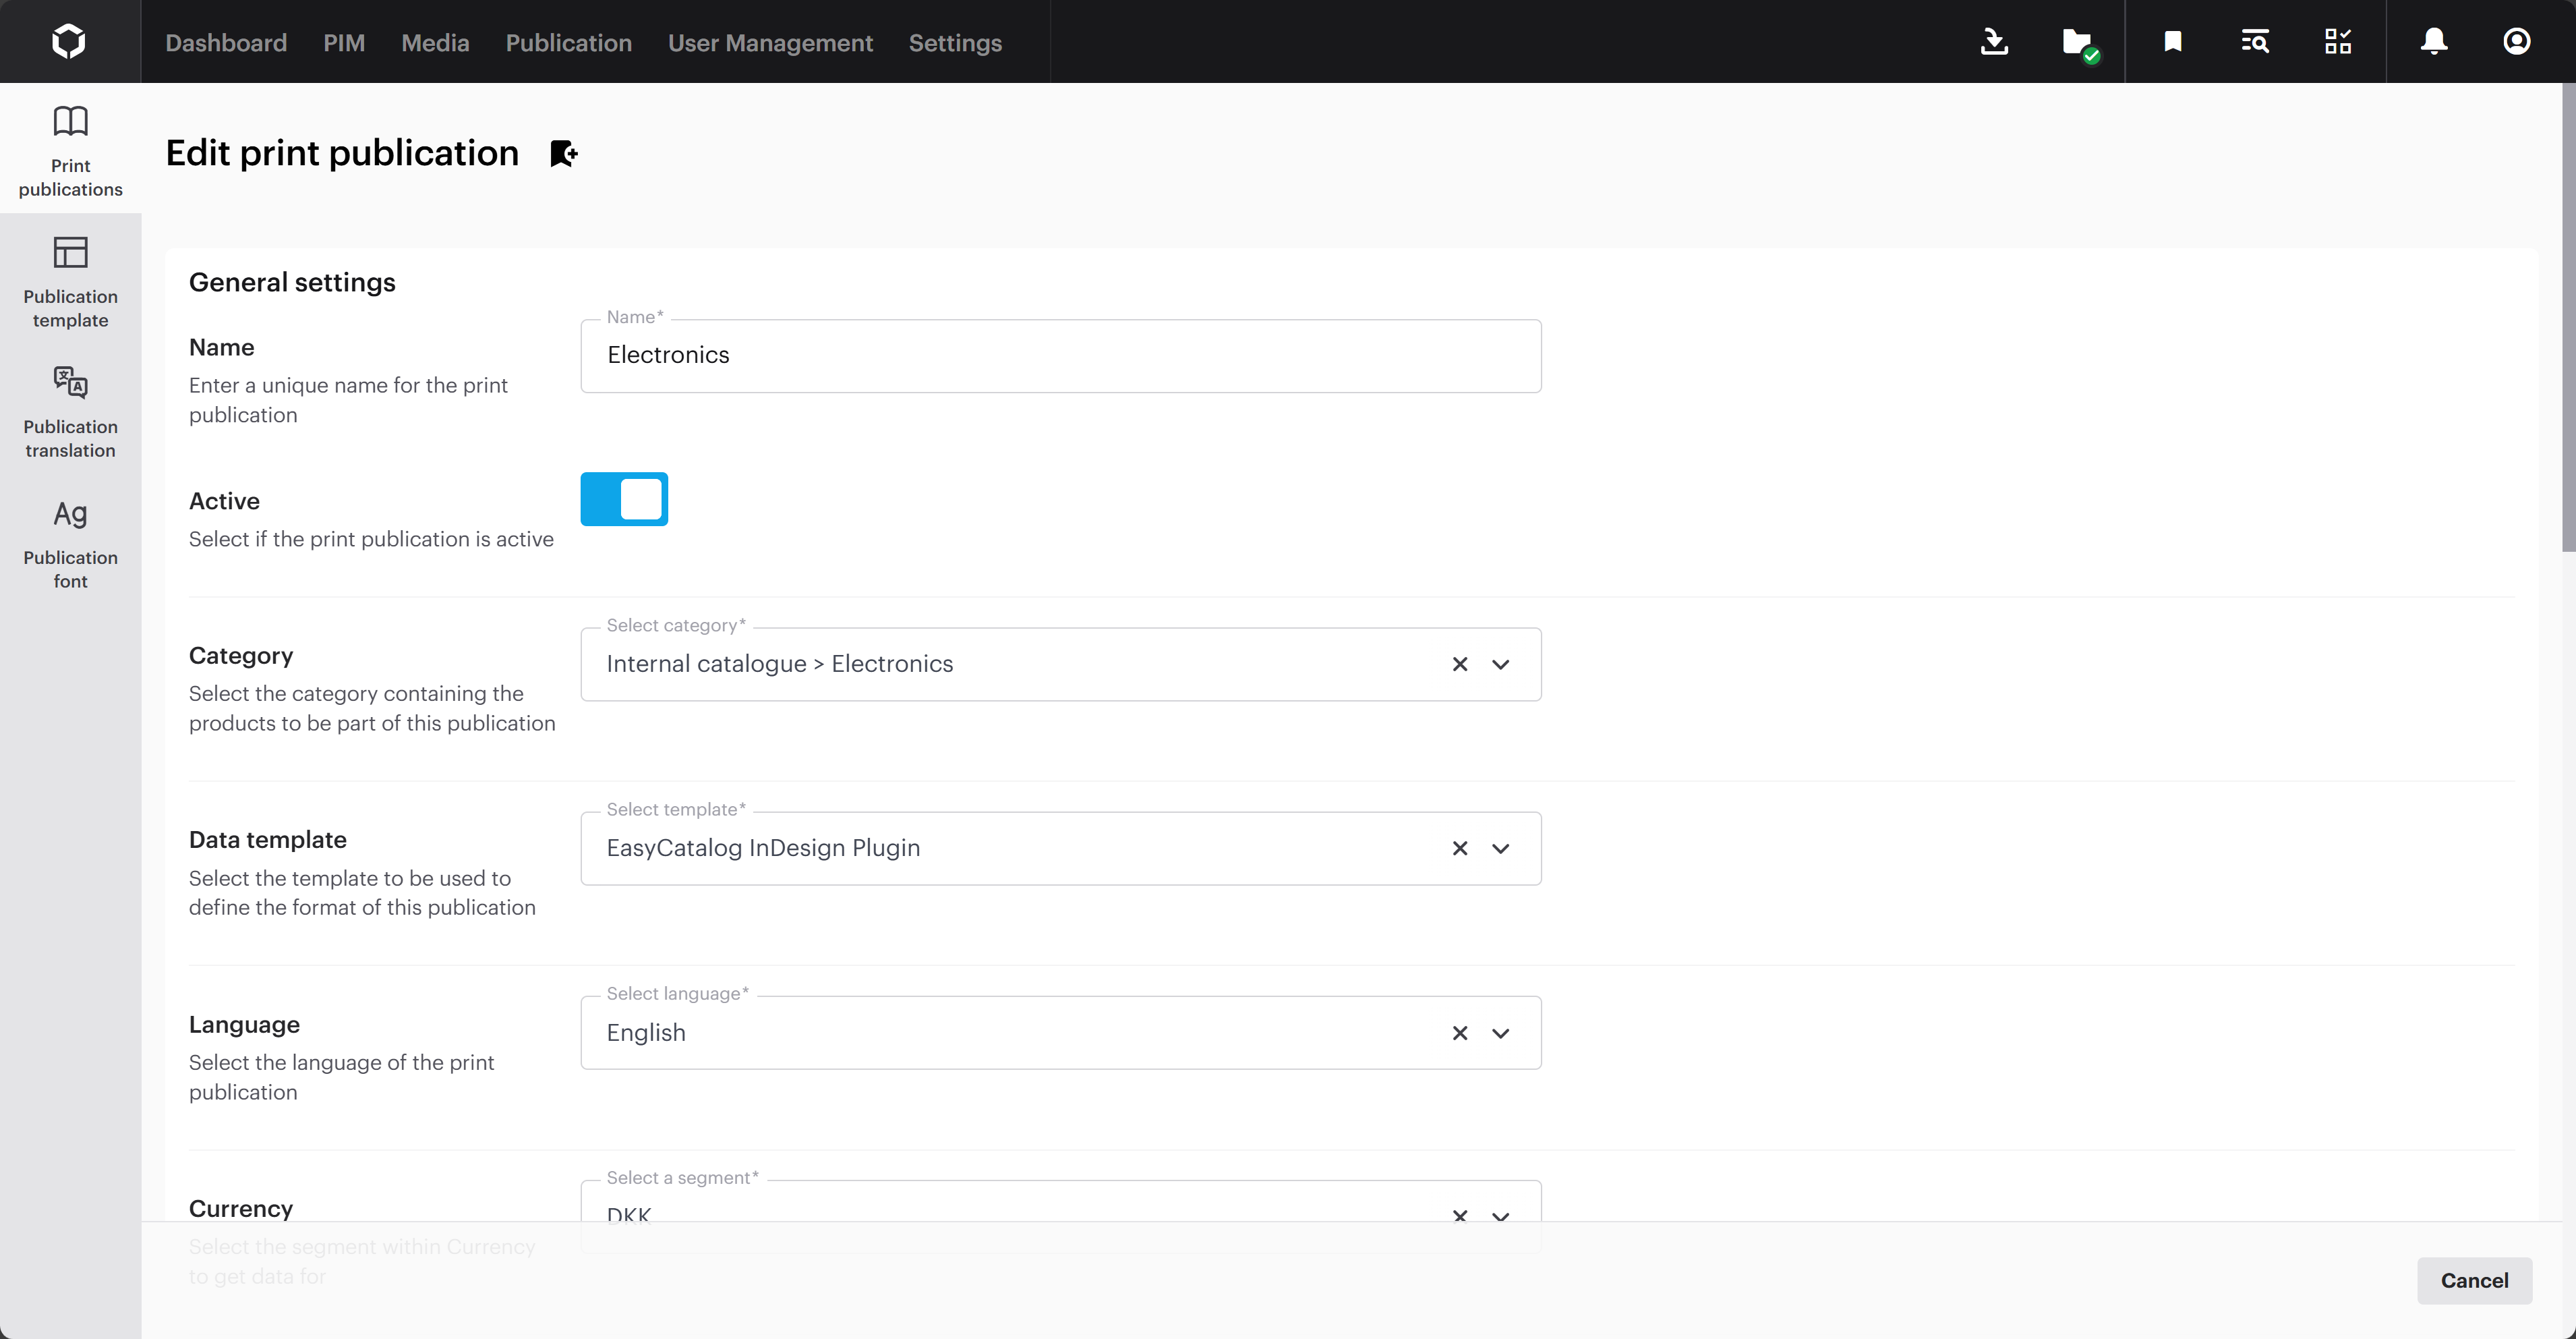
Task: Open the tasks checklist icon in top bar
Action: click(2339, 41)
